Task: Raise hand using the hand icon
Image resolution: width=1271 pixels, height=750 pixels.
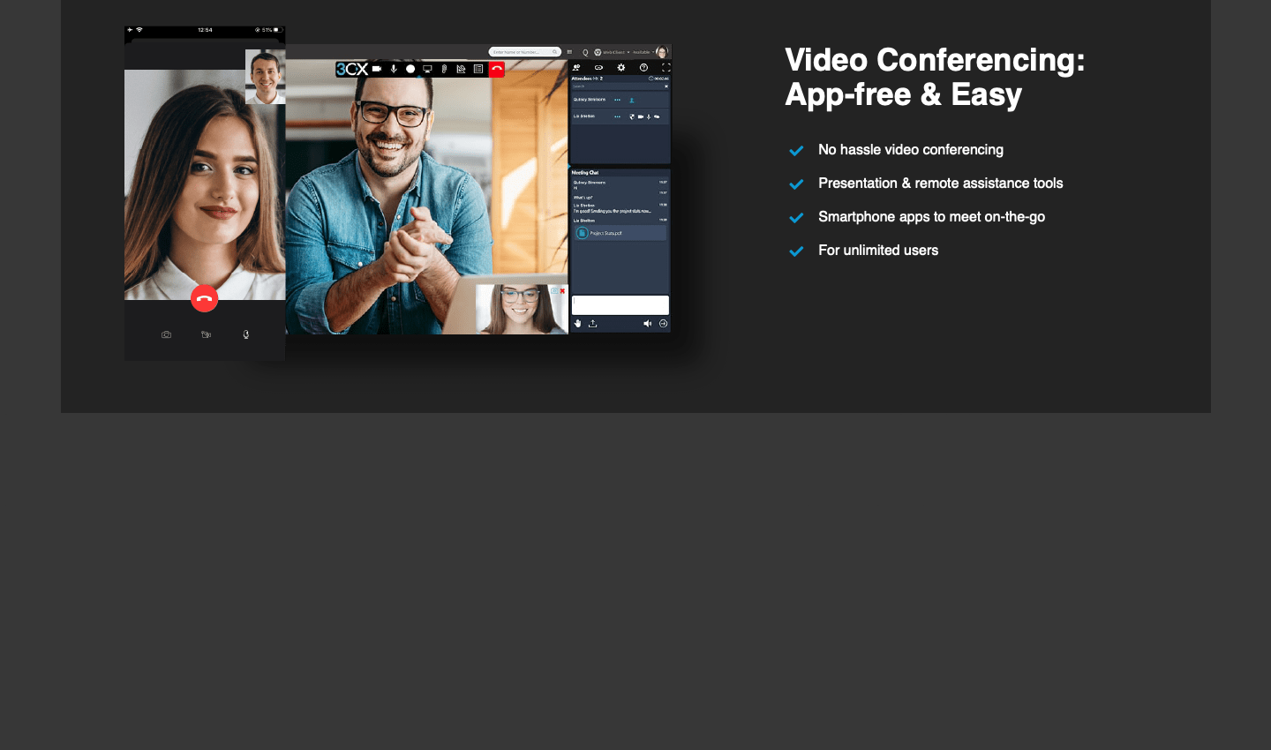Action: click(x=578, y=324)
